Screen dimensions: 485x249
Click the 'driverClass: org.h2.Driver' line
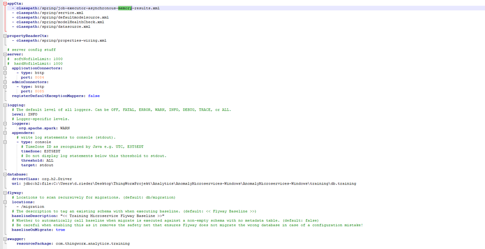(x=42, y=179)
